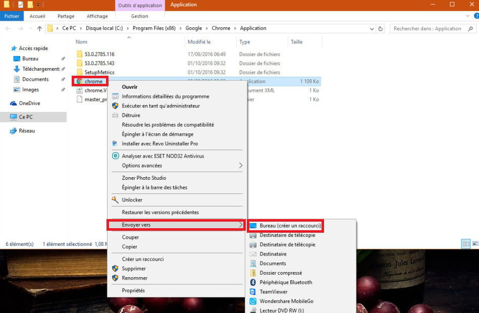Screen dimensions: 479x313
Task: Open the 53.0.2785.143 folder
Action: (x=99, y=63)
